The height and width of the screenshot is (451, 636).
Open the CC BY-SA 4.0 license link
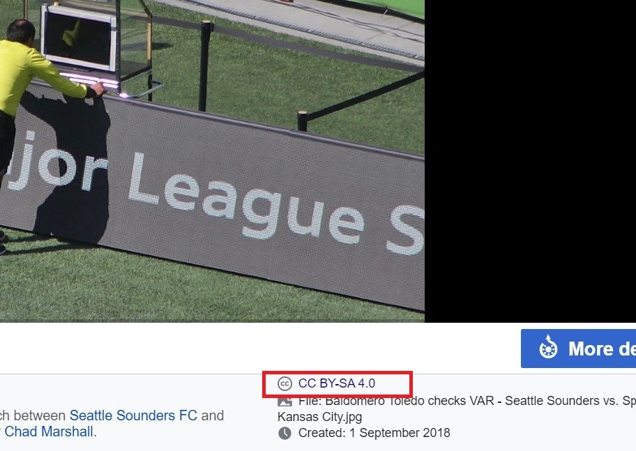337,383
